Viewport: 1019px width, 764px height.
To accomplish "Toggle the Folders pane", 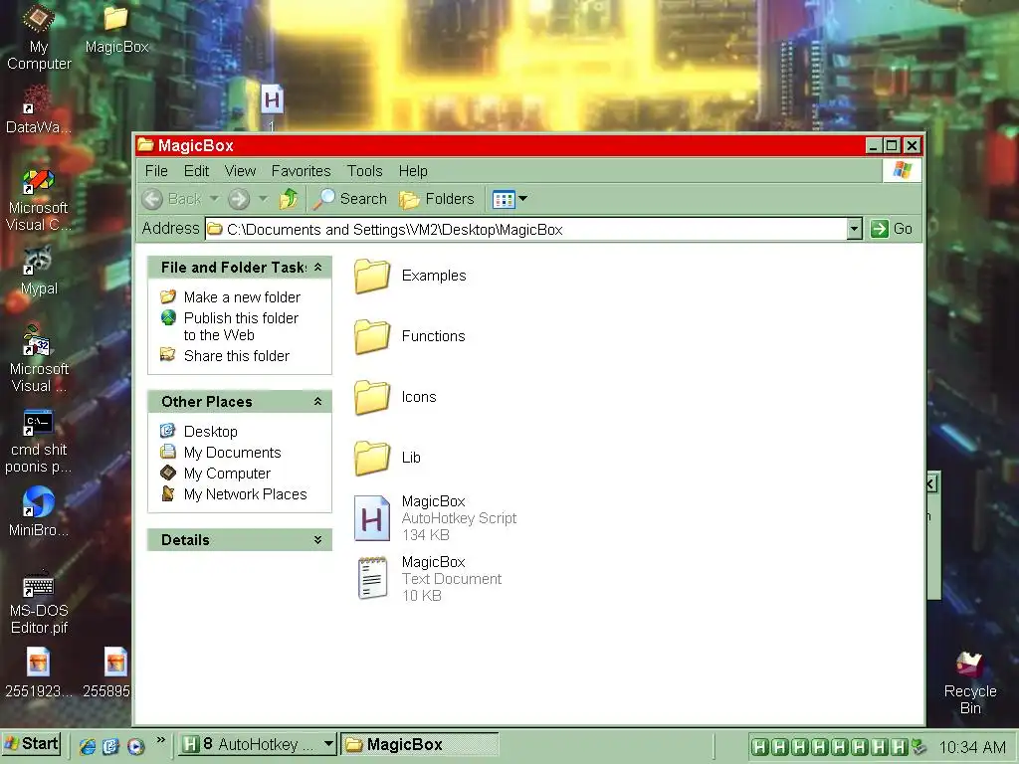I will click(437, 199).
